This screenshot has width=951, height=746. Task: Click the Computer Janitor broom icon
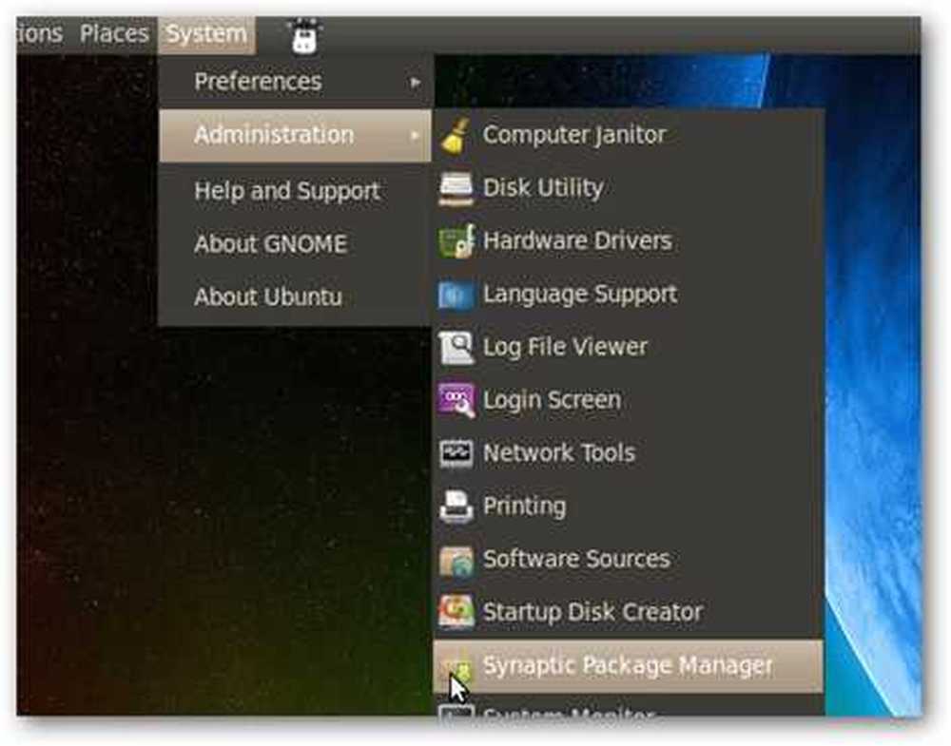pyautogui.click(x=455, y=136)
